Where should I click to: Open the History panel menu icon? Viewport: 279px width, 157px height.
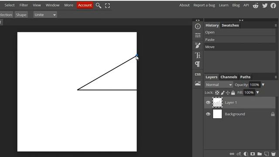[x=276, y=25]
